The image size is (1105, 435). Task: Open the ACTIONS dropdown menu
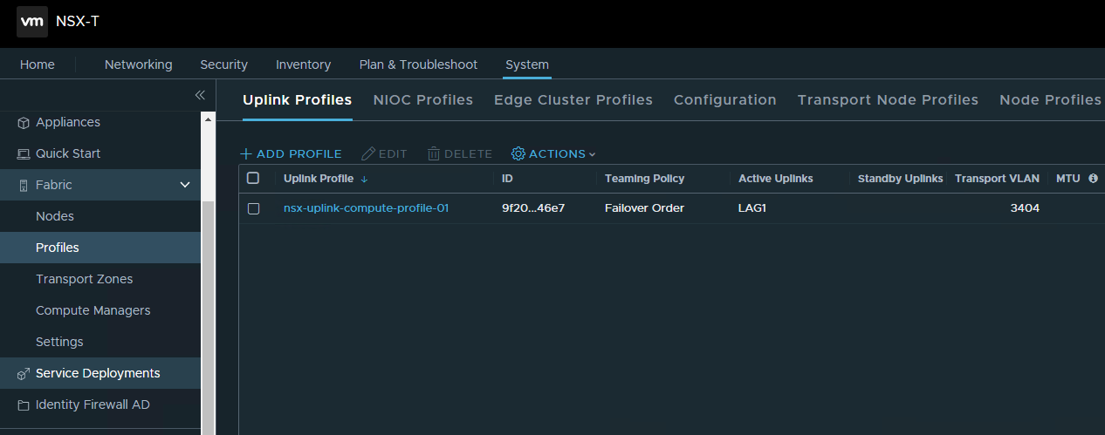point(553,153)
